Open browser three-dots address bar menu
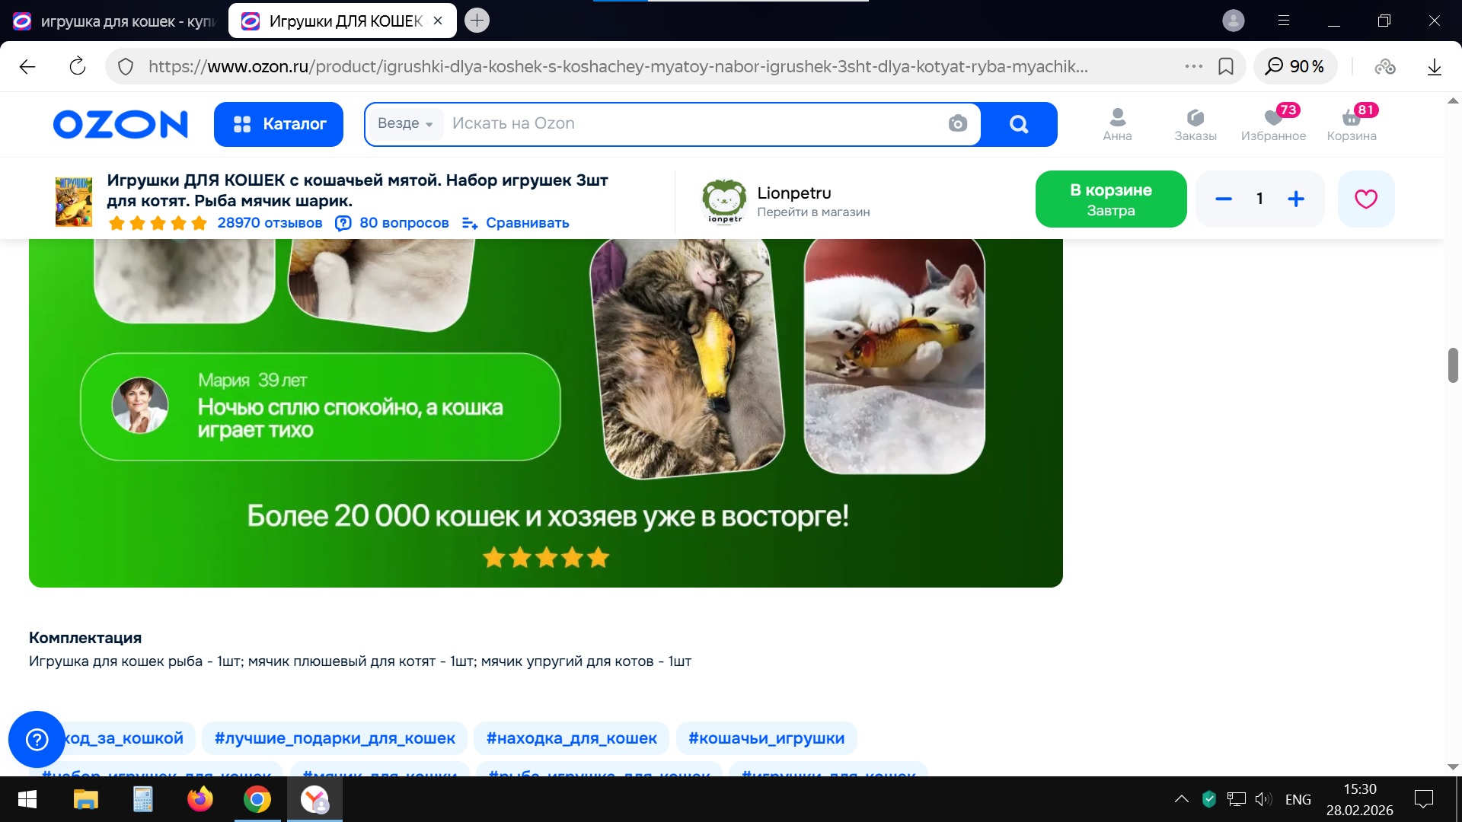The image size is (1462, 822). [1193, 67]
